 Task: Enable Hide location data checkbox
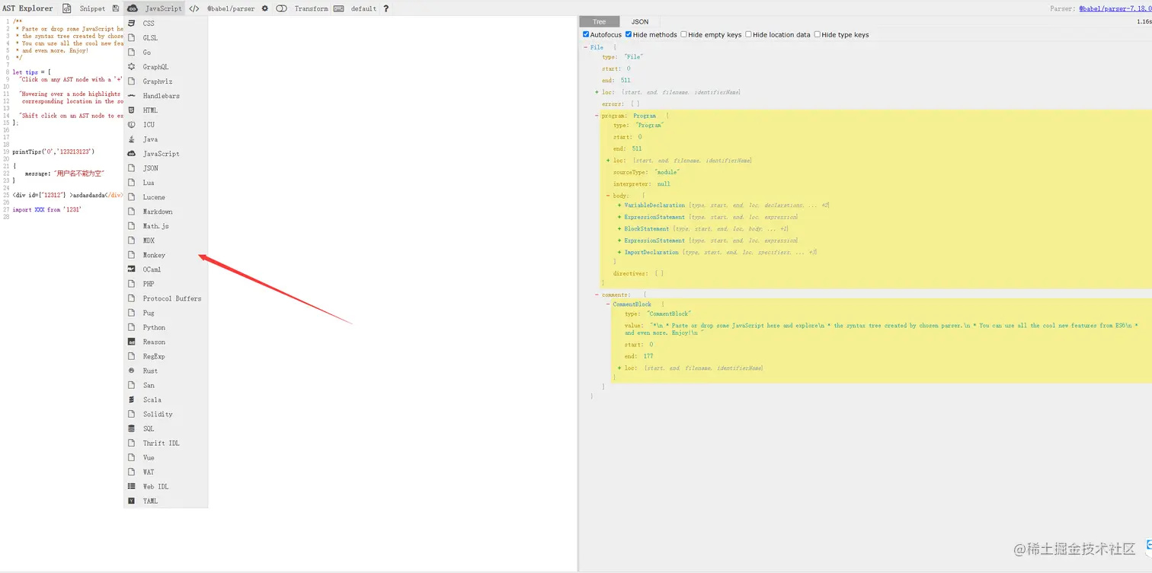[x=748, y=34]
